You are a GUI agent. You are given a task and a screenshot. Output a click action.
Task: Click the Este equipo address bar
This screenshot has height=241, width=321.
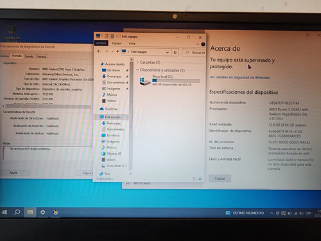point(146,52)
